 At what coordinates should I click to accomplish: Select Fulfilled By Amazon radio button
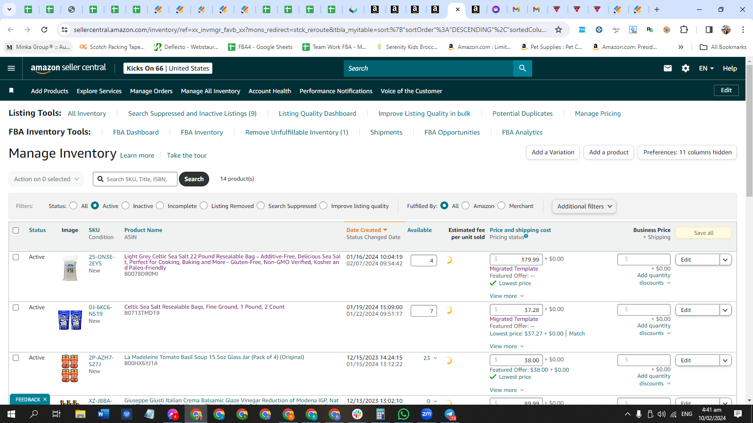pyautogui.click(x=465, y=206)
